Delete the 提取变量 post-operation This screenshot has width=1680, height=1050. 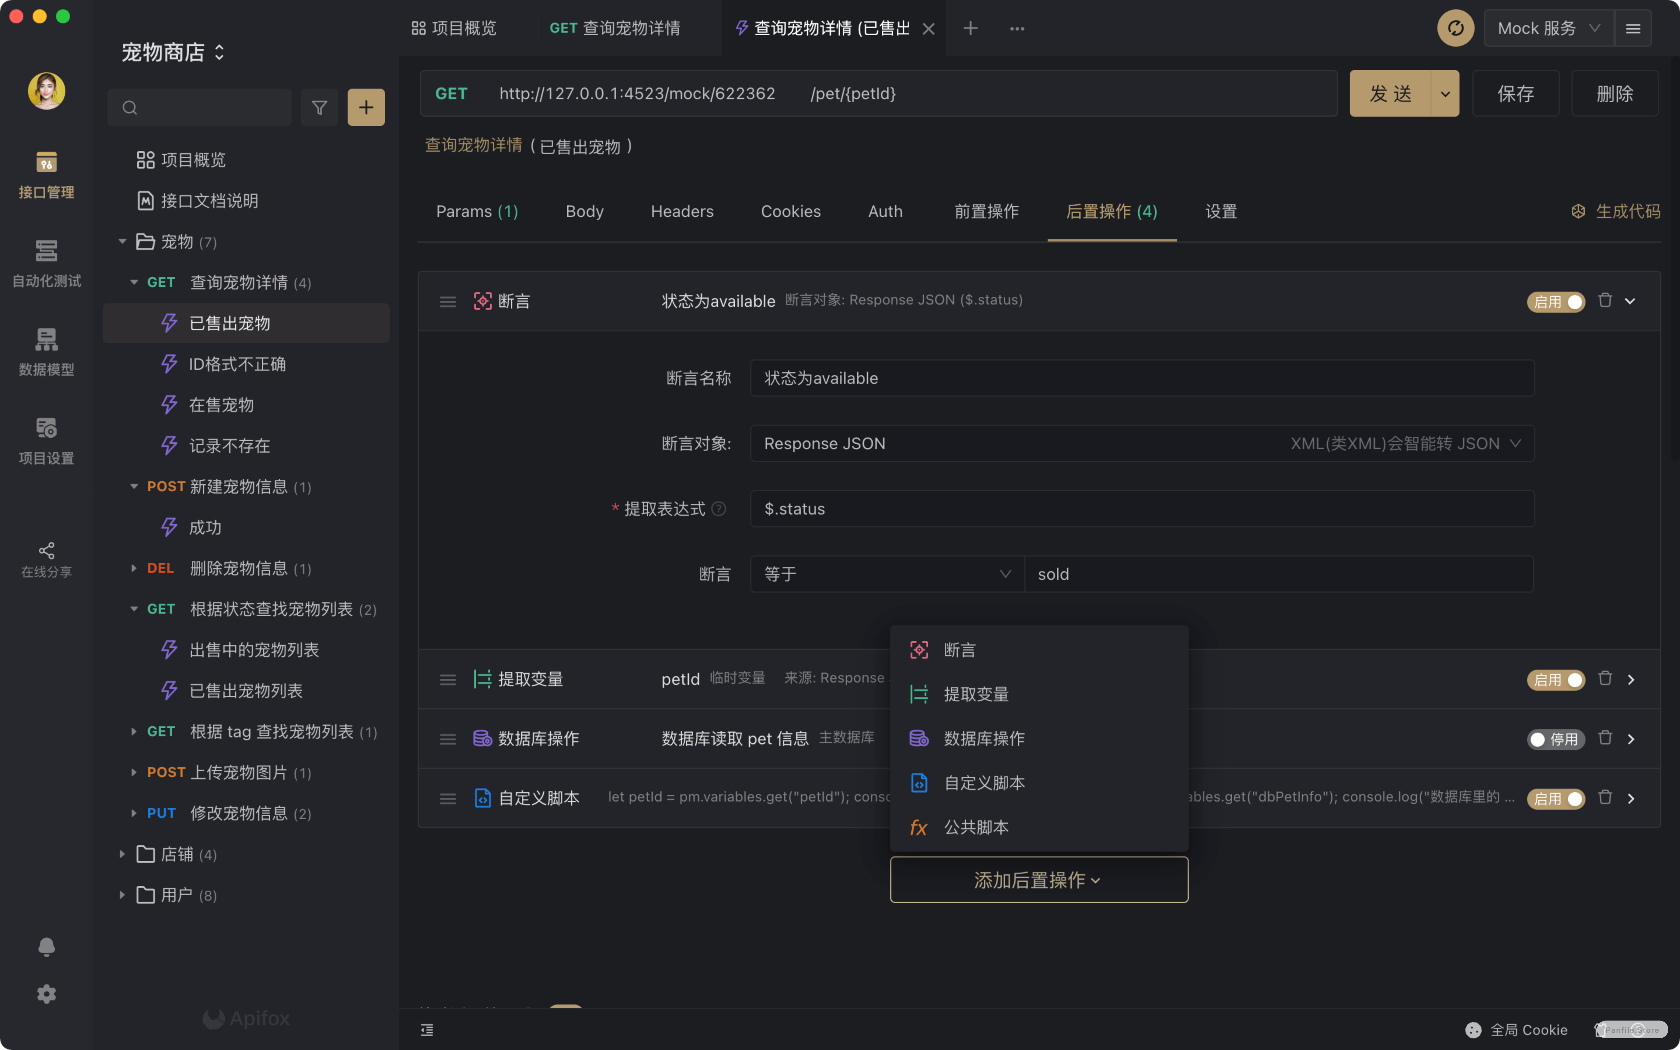click(x=1605, y=678)
